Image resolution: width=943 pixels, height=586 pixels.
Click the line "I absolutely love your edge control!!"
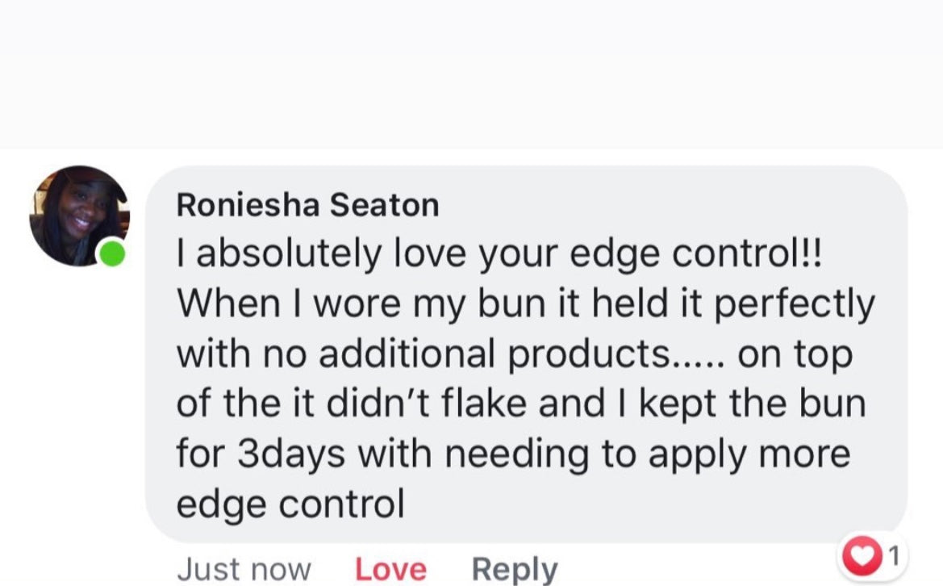499,254
